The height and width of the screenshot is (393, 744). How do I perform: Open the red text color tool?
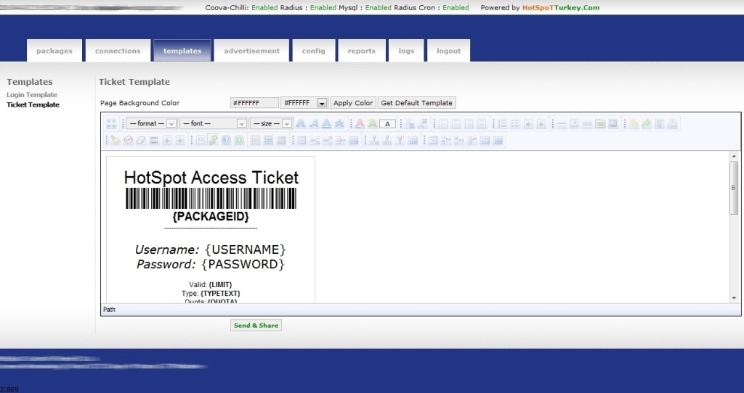click(360, 123)
